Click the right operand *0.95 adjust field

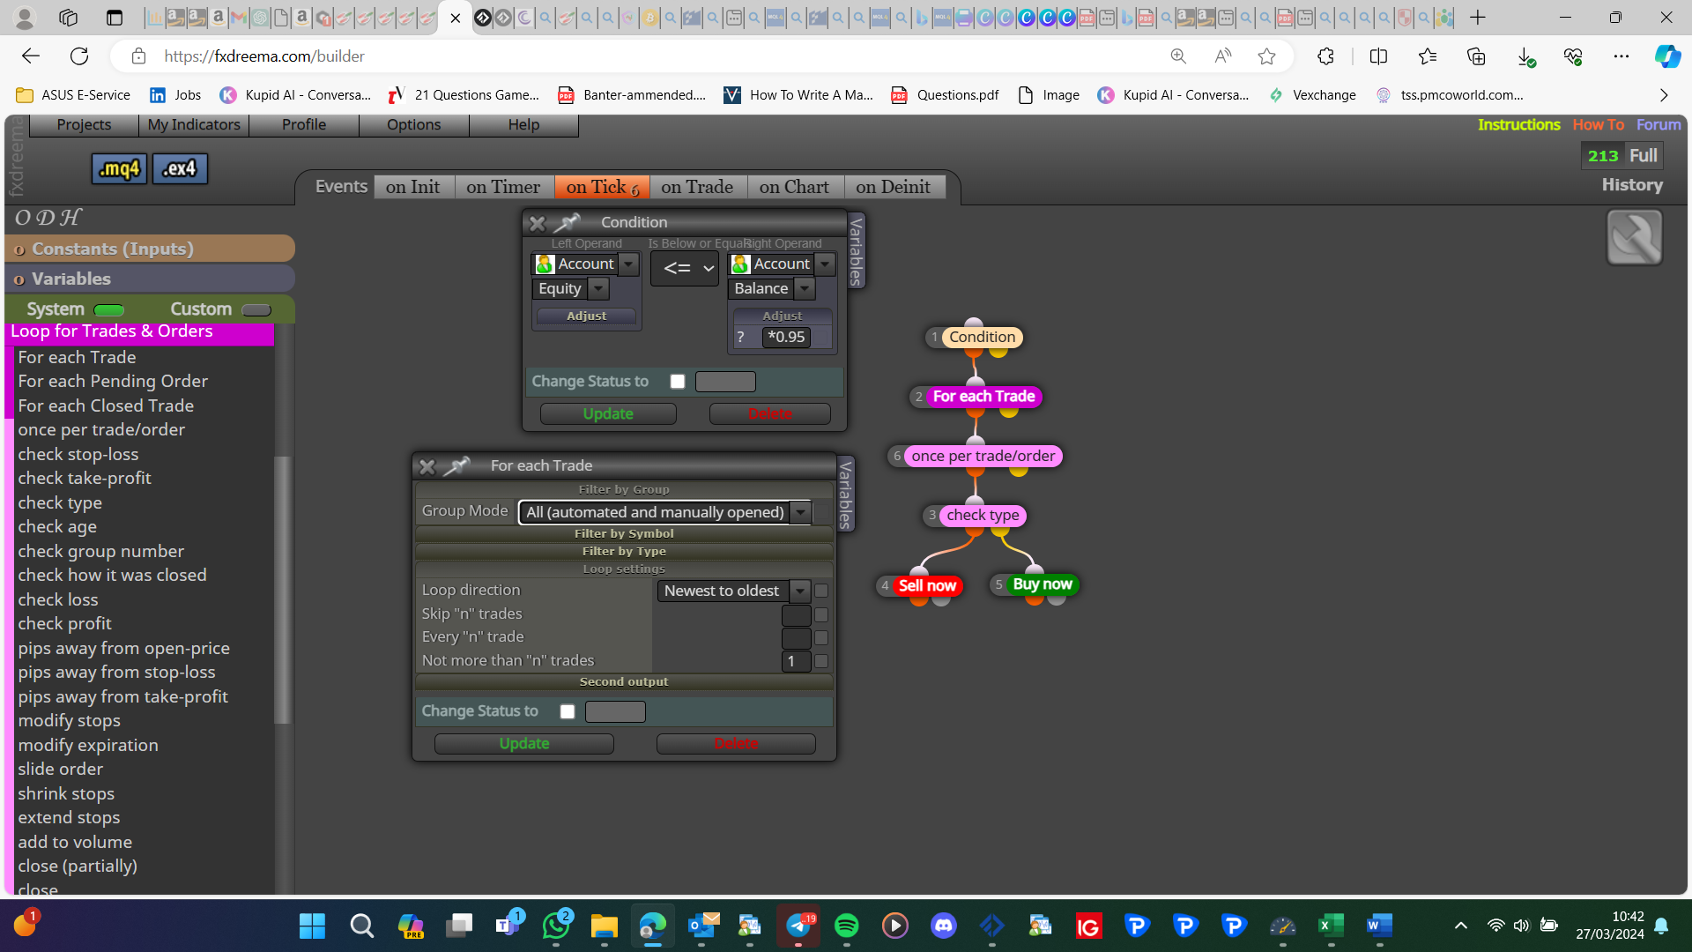(x=786, y=337)
